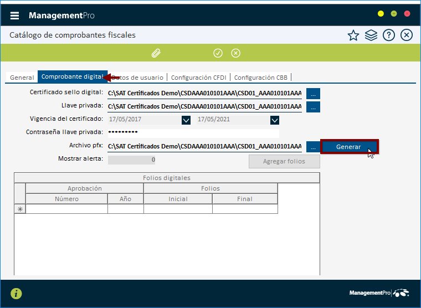Screen dimensions: 421x308
Task: Click the Inicial column header
Action: pos(178,199)
